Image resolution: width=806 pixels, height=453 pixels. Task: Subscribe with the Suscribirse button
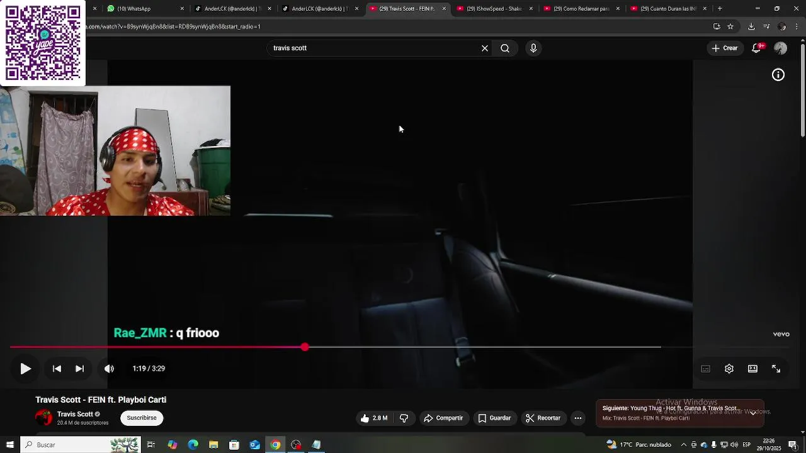pyautogui.click(x=142, y=418)
